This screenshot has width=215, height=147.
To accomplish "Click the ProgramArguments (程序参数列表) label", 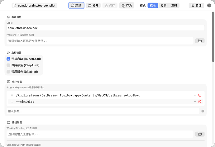I will pyautogui.click(x=25, y=88).
